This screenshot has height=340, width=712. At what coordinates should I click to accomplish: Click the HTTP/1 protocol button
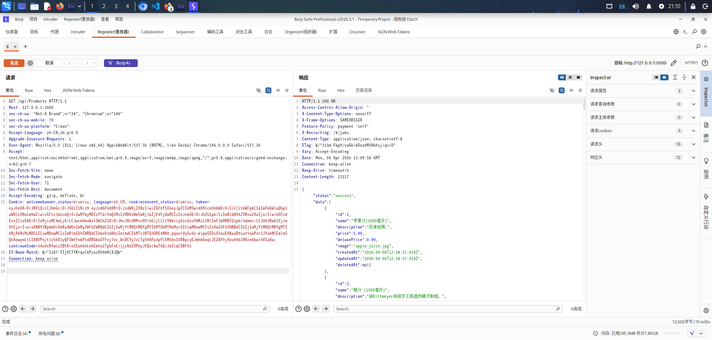tap(691, 63)
